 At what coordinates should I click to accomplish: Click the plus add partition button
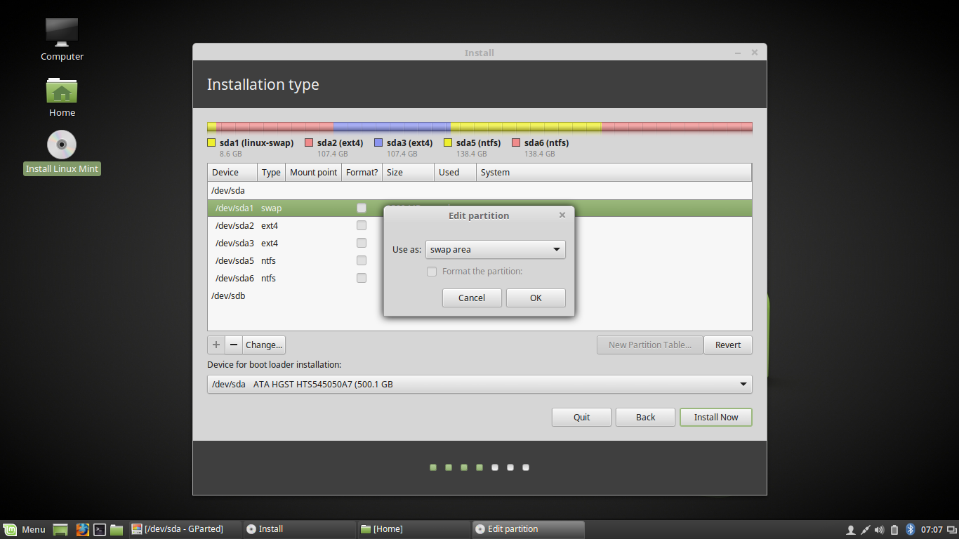click(x=216, y=345)
